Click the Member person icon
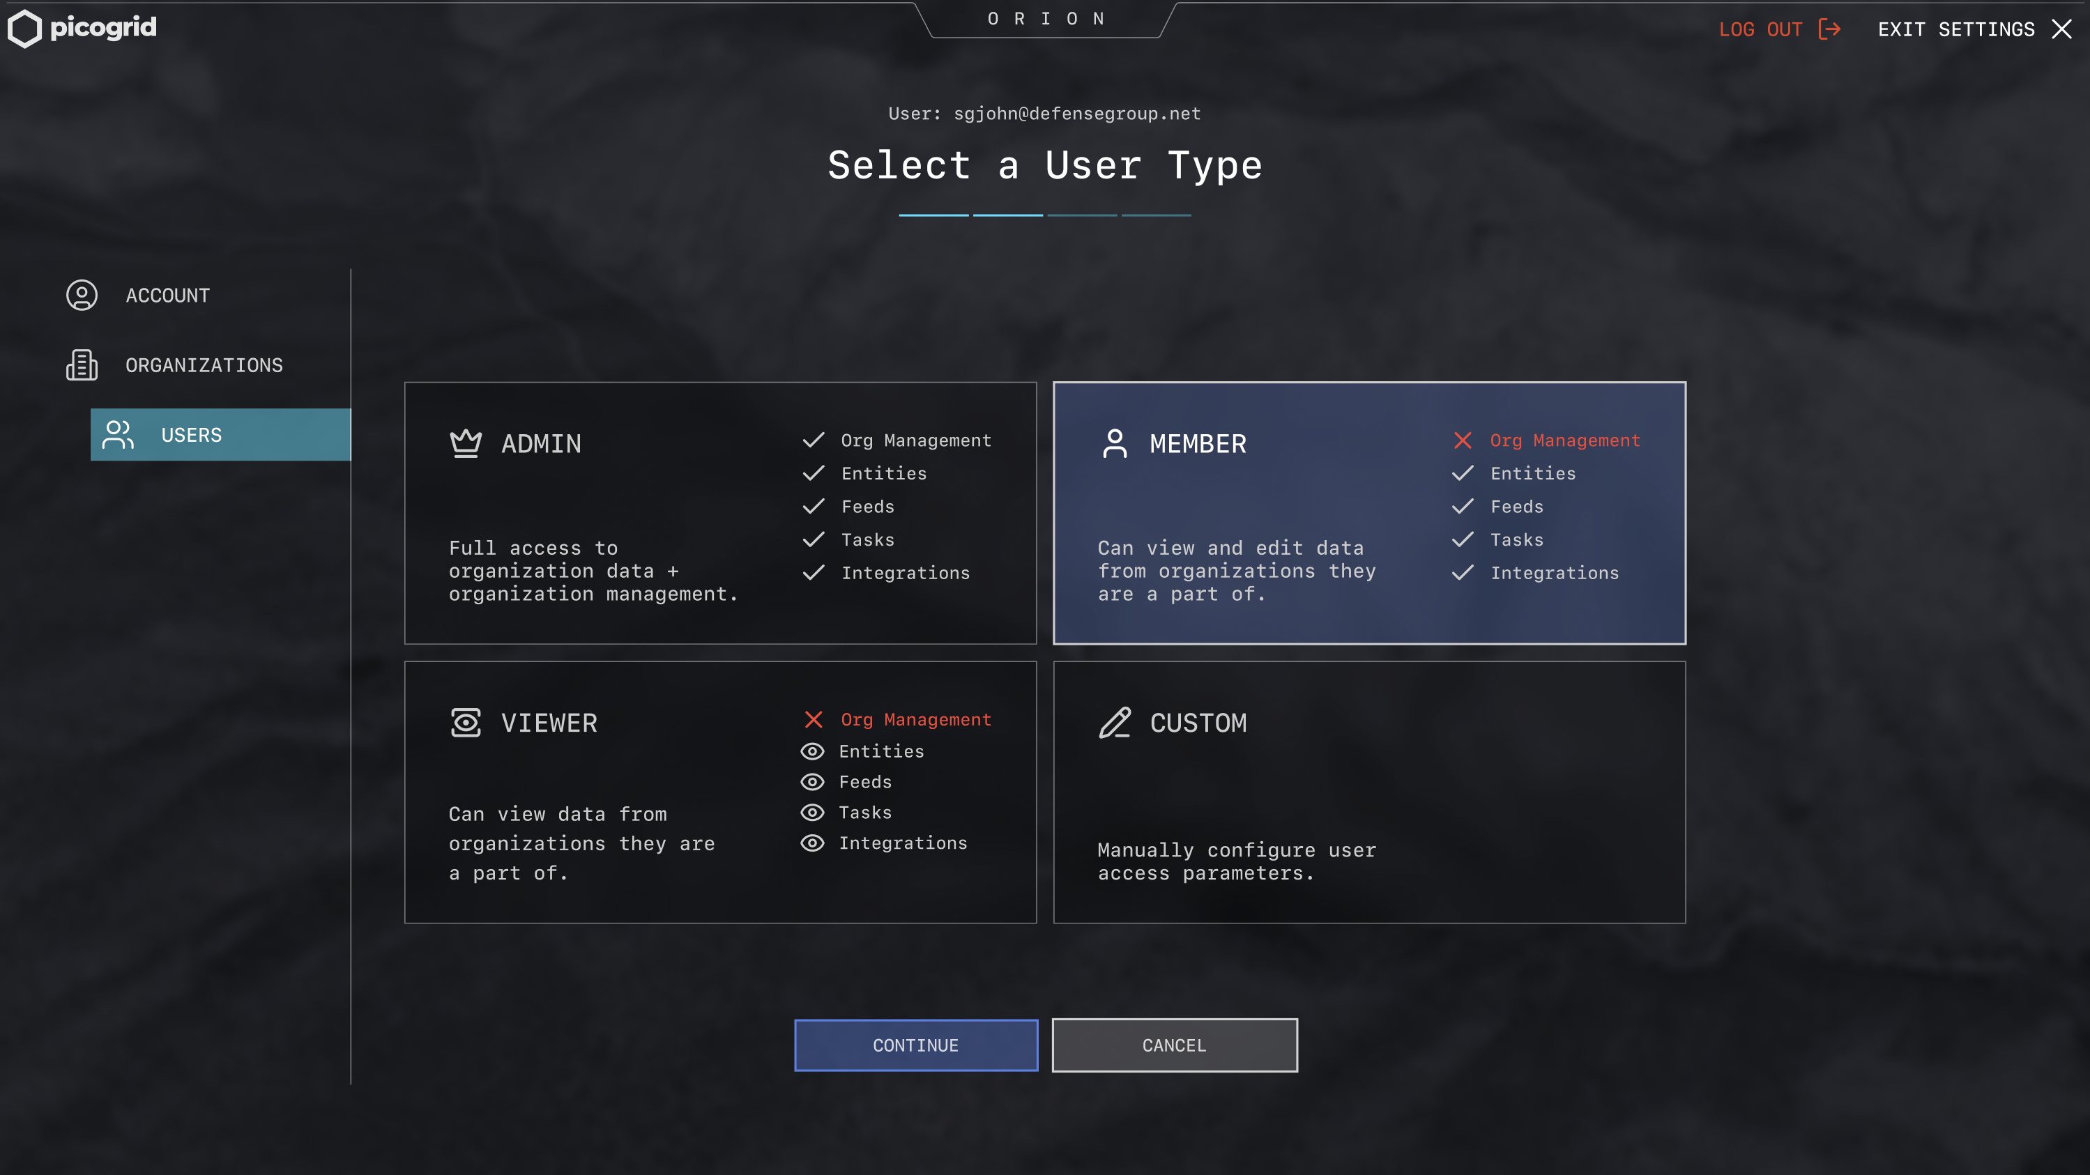The width and height of the screenshot is (2090, 1175). 1115,443
